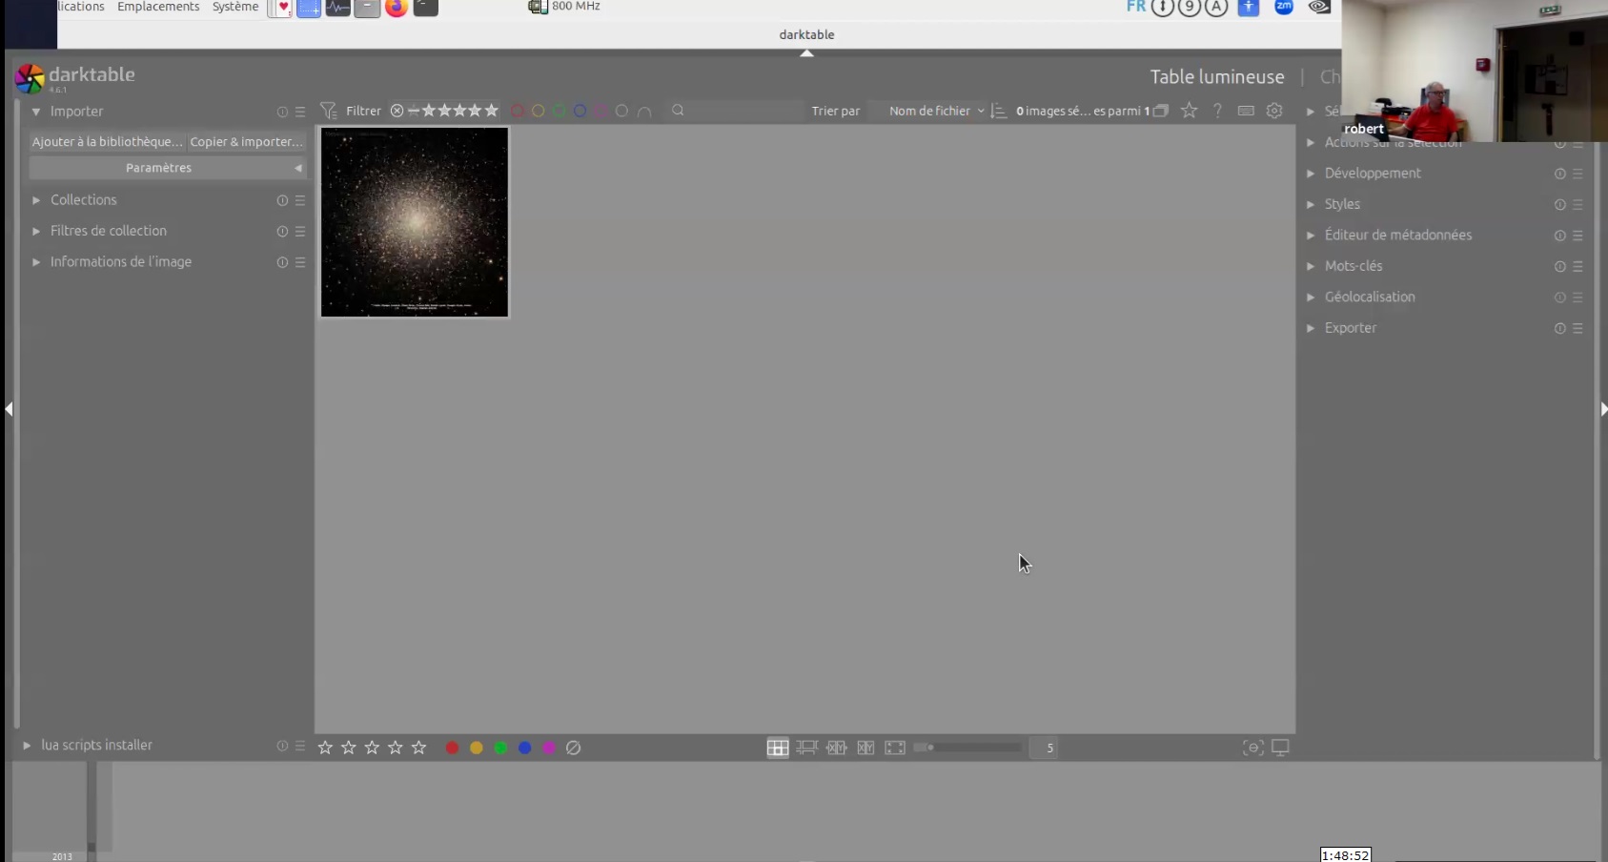Open the Système menu in the top panel

coord(235,7)
